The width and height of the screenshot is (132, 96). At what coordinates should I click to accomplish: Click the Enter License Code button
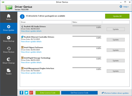coord(48,93)
